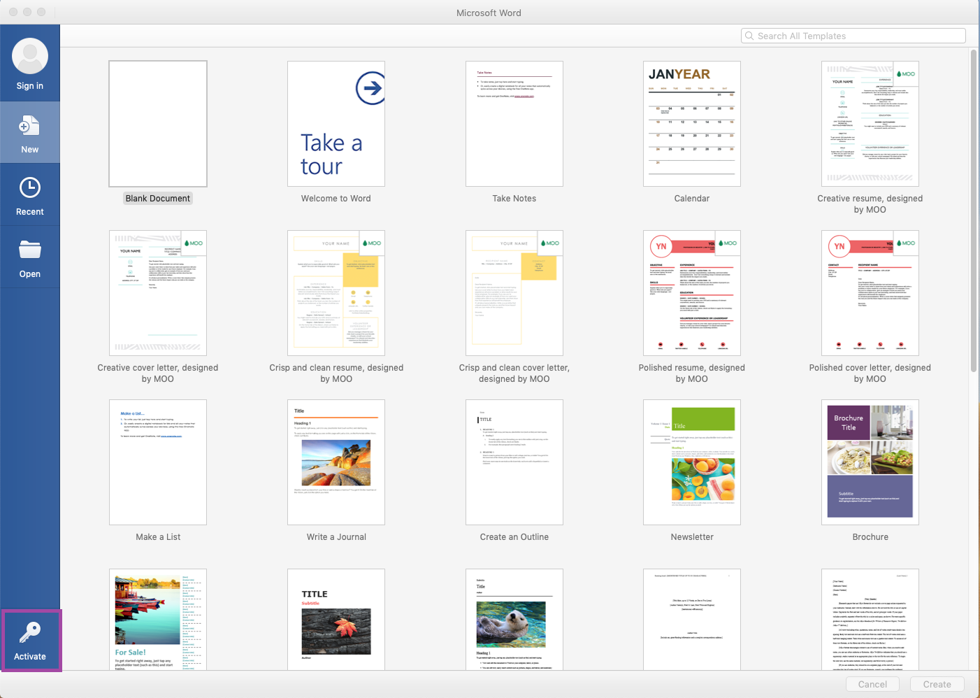
Task: Click the magnifying glass search icon
Action: point(750,36)
